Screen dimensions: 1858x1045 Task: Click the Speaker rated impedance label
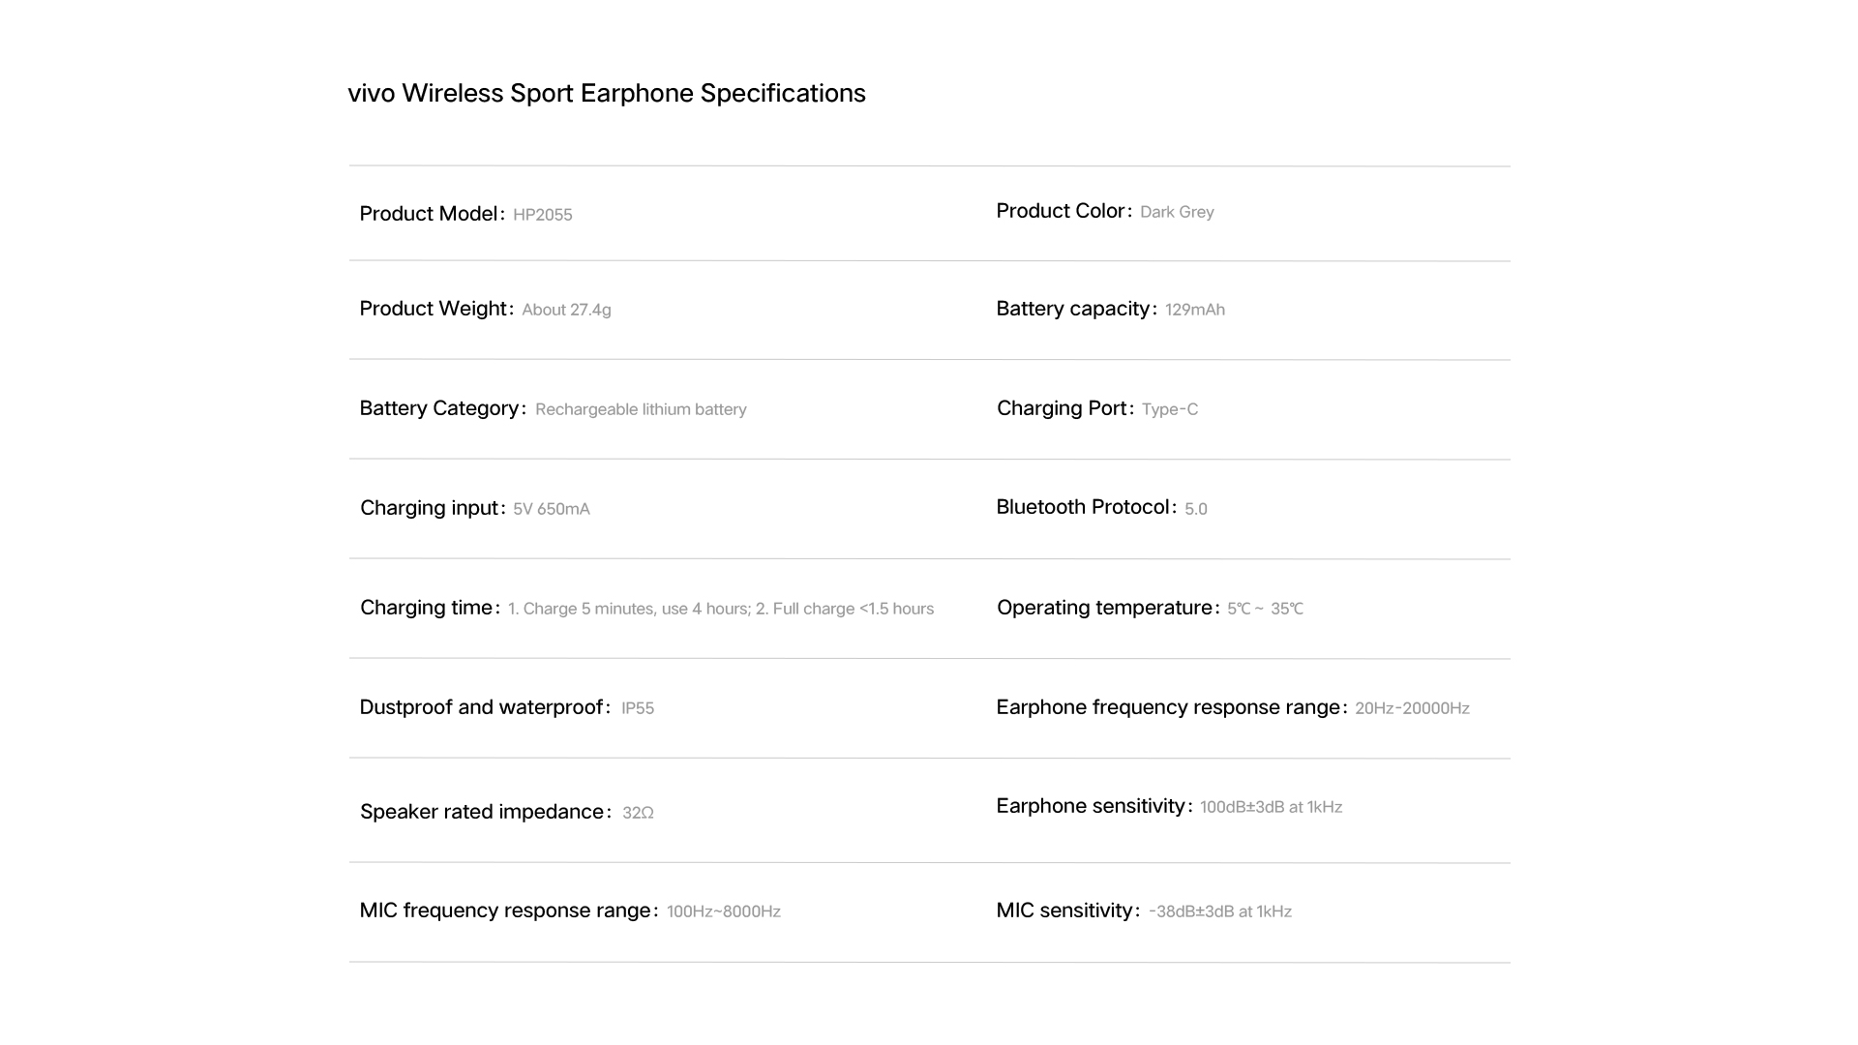pyautogui.click(x=483, y=812)
